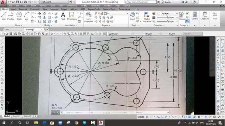Open the Dimension menu
The height and width of the screenshot is (126, 225).
(x=72, y=6)
